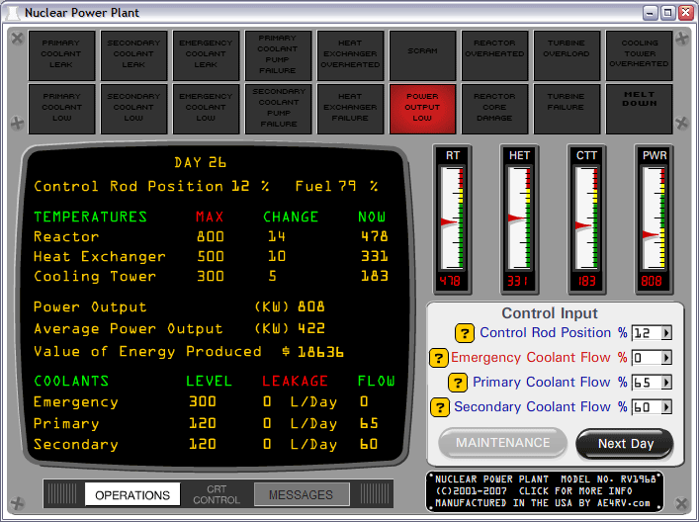
Task: Click the Cooling Tower Overheated indicator
Action: [x=640, y=55]
